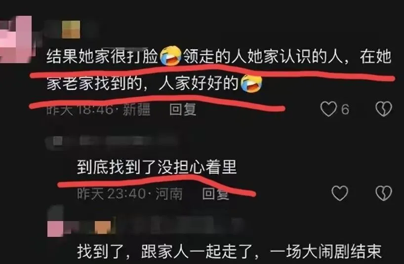Tap the crying-laughing emoji after 人家好好的
The width and height of the screenshot is (404, 264).
click(x=251, y=83)
